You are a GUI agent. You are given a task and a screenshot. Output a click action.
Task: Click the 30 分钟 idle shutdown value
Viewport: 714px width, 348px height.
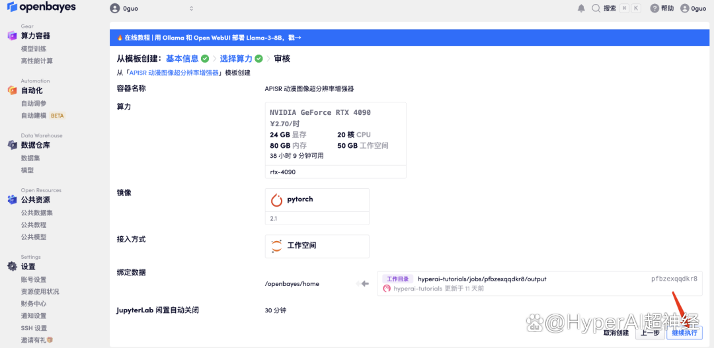pos(276,311)
